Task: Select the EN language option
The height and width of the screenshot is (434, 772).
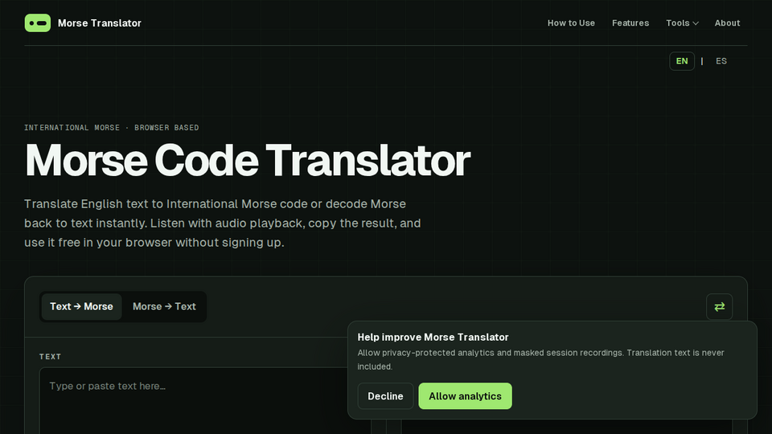Action: (682, 61)
